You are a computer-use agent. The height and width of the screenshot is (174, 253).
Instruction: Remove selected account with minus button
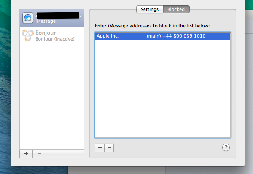pyautogui.click(x=39, y=154)
